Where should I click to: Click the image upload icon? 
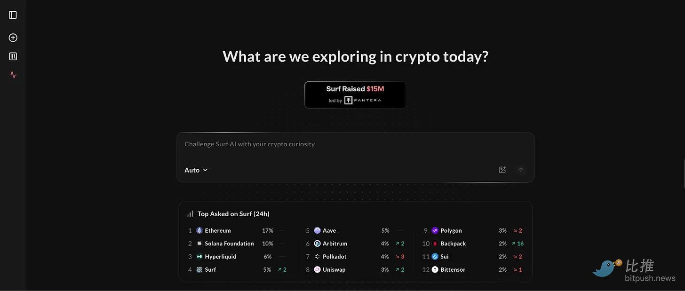[x=502, y=170]
